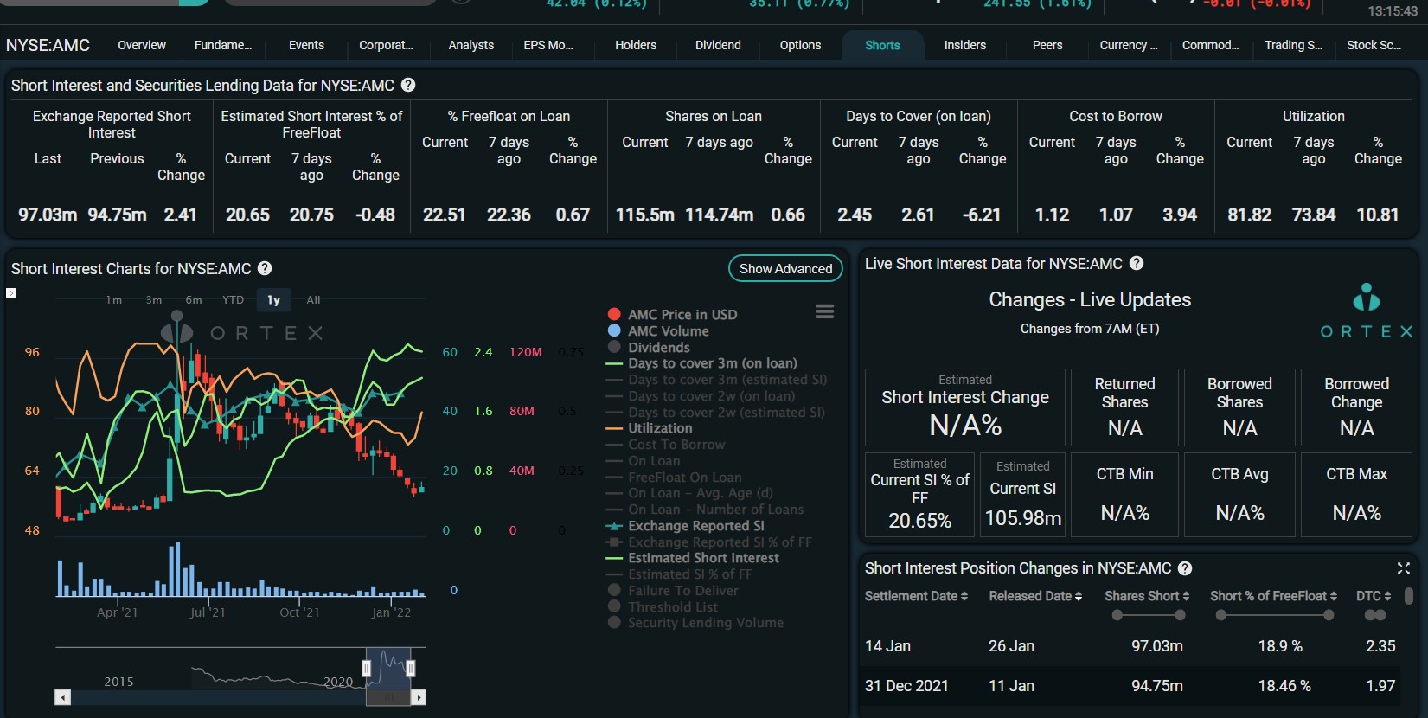Sort table by DTC column
Screen dimensions: 1428x718
(x=1374, y=596)
